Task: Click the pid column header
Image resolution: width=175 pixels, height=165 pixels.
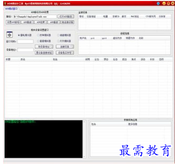Action: point(93,38)
